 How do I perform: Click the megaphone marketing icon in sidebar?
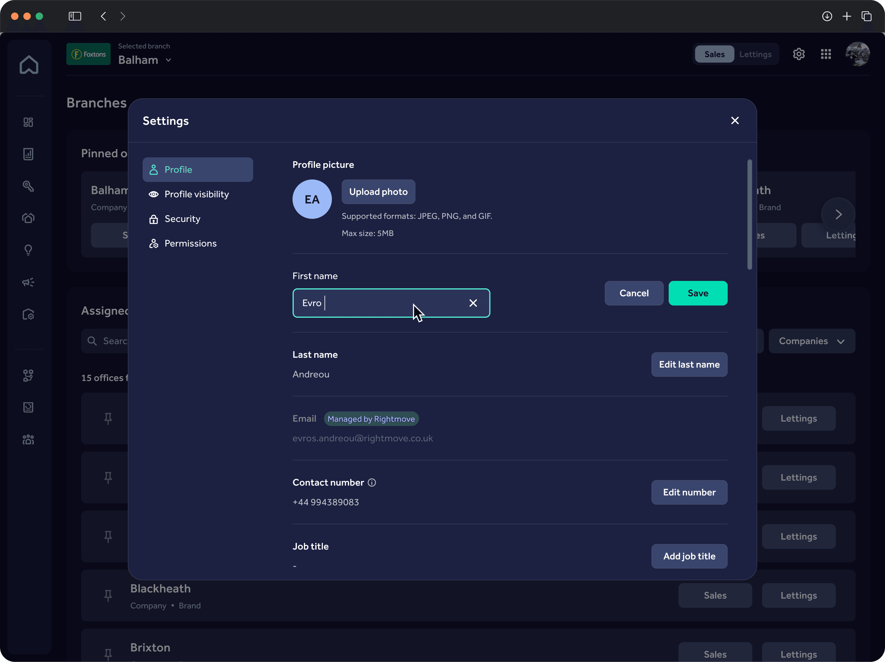click(28, 282)
